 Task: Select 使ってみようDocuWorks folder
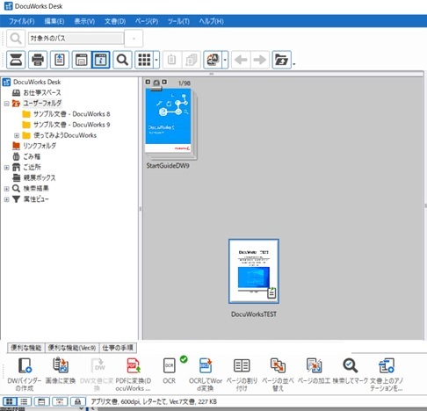(x=65, y=135)
